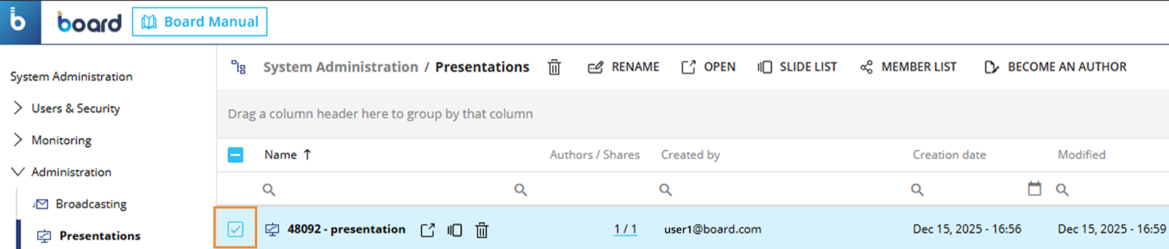Click the Creation date search filter icon
1169x249 pixels.
point(917,189)
